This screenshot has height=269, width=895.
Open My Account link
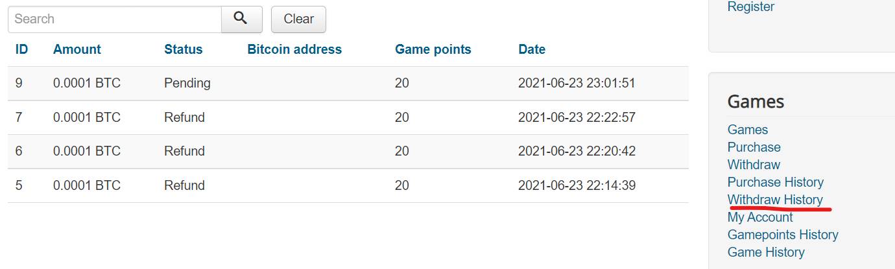coord(760,217)
